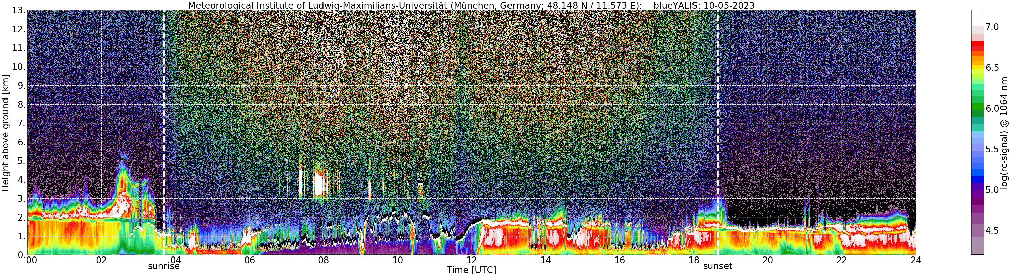
Task: Click the '0.' height tick label
Action: pos(22,255)
